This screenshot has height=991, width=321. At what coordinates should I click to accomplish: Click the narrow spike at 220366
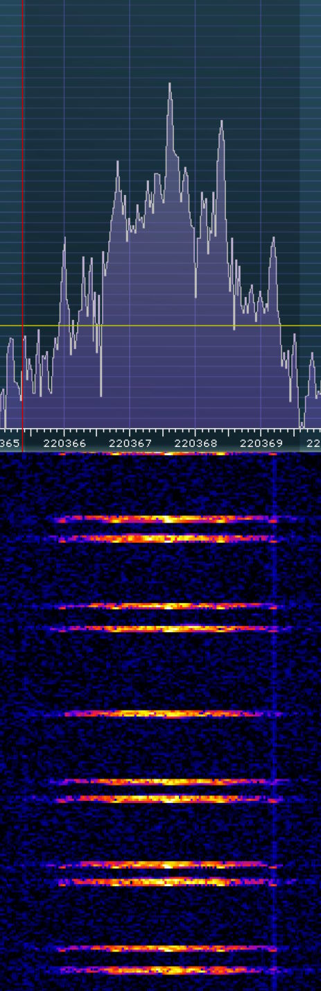[x=64, y=239]
